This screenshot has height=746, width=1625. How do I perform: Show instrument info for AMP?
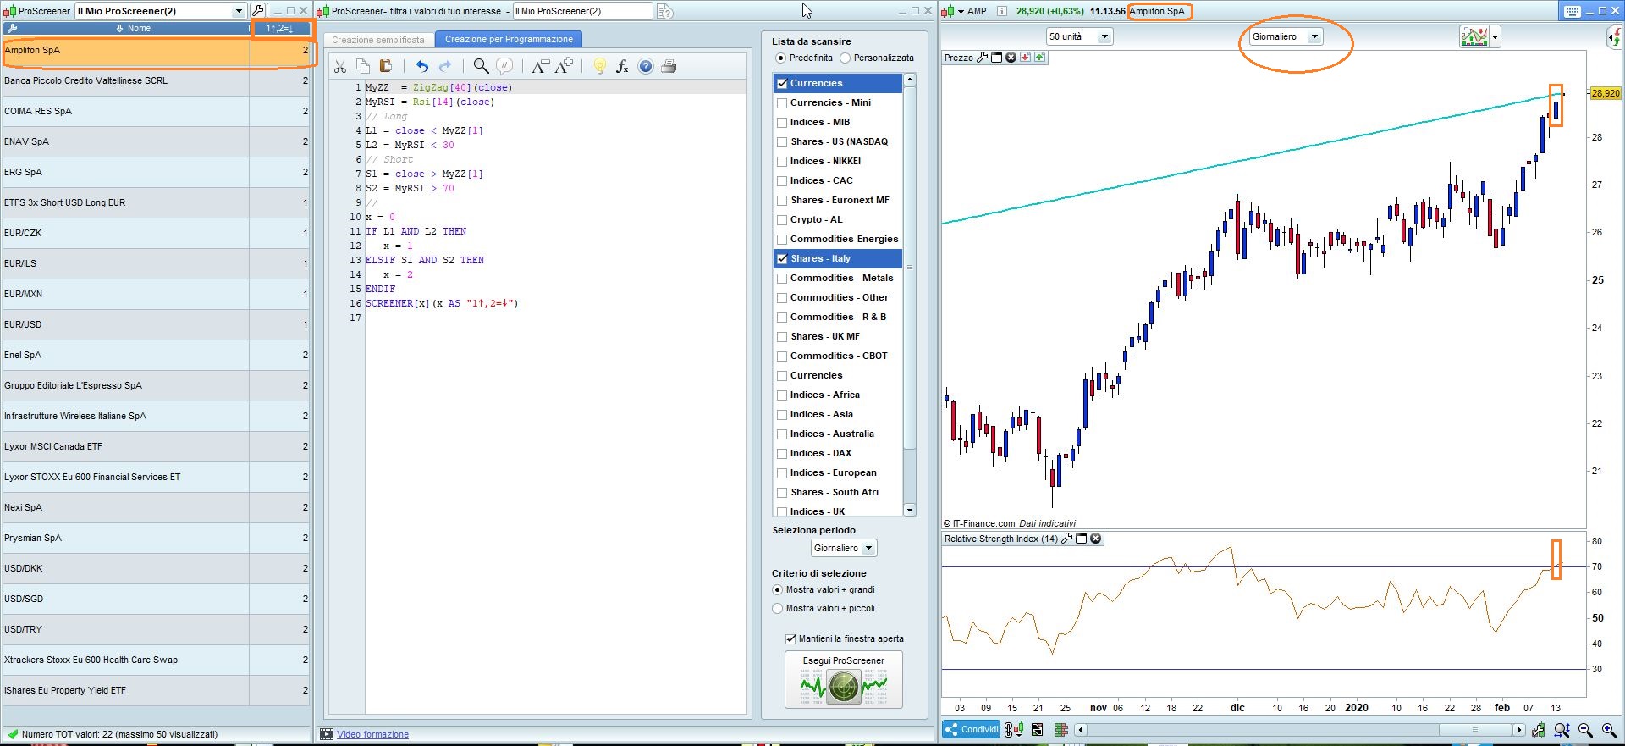coord(1002,11)
